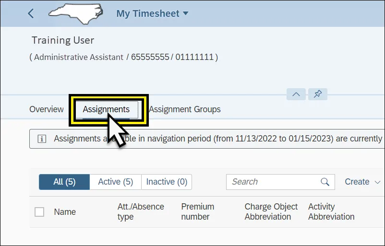385x246 pixels.
Task: Click the Activity Abbreviation column header
Action: (x=331, y=211)
